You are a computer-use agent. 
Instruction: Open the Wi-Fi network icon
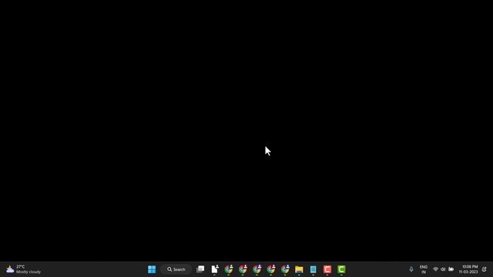[x=435, y=269]
